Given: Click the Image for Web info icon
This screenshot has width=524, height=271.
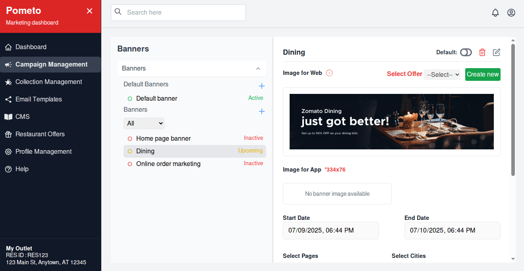Looking at the screenshot, I should tap(329, 73).
